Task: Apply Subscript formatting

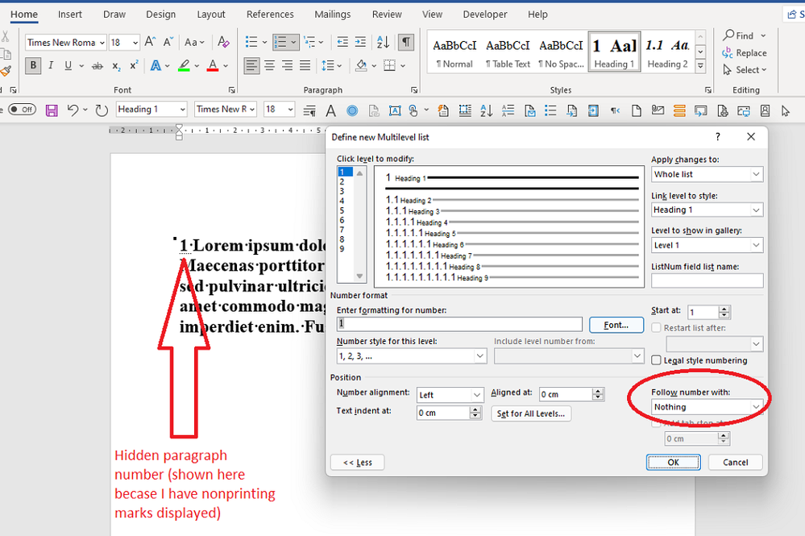Action: (x=117, y=66)
